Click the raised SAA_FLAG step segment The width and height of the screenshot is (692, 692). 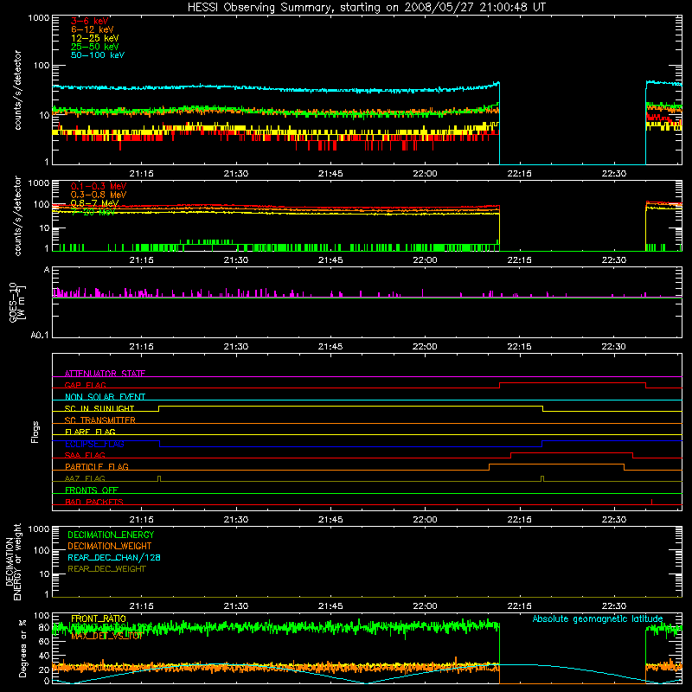572,452
